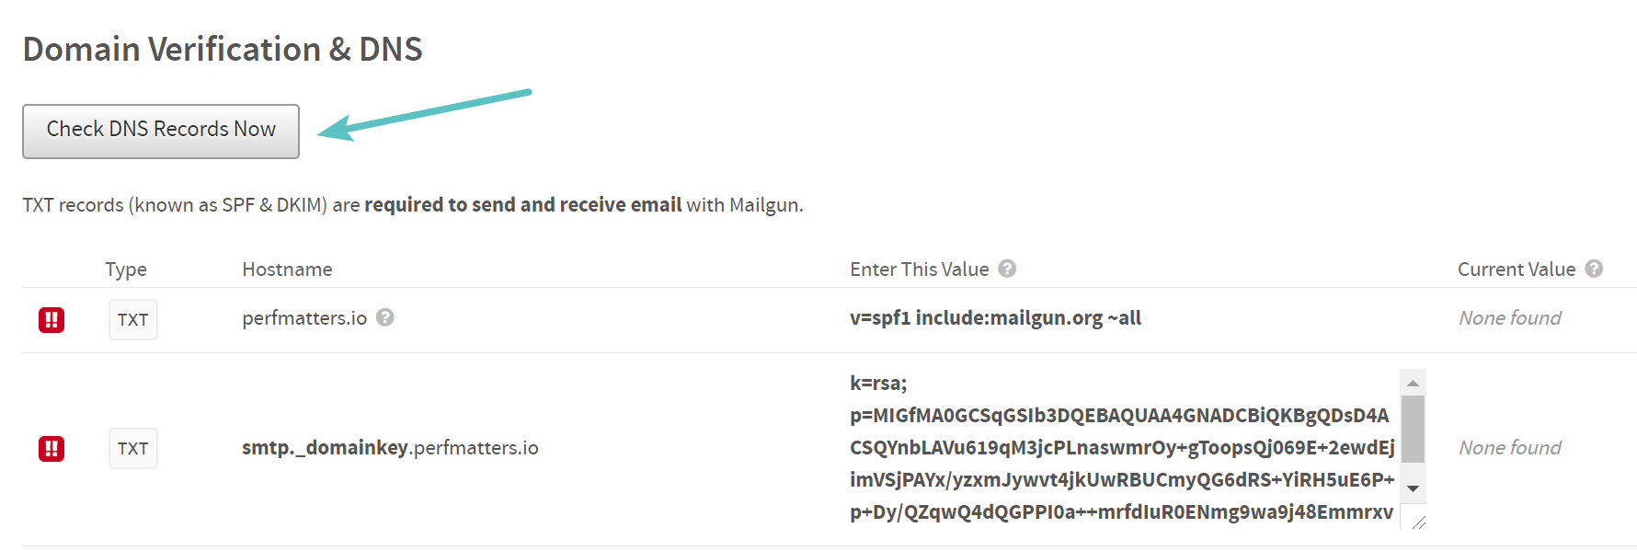Click the Hostname column header
1637x551 pixels.
(287, 270)
